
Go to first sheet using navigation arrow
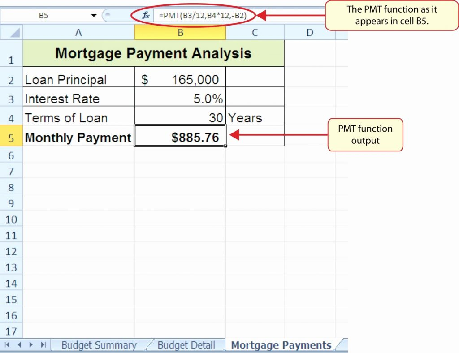(x=8, y=345)
